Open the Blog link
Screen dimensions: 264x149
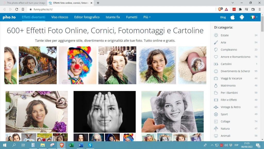click(223, 17)
